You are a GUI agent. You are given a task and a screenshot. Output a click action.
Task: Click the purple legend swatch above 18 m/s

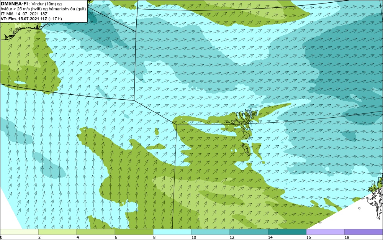(x=363, y=232)
